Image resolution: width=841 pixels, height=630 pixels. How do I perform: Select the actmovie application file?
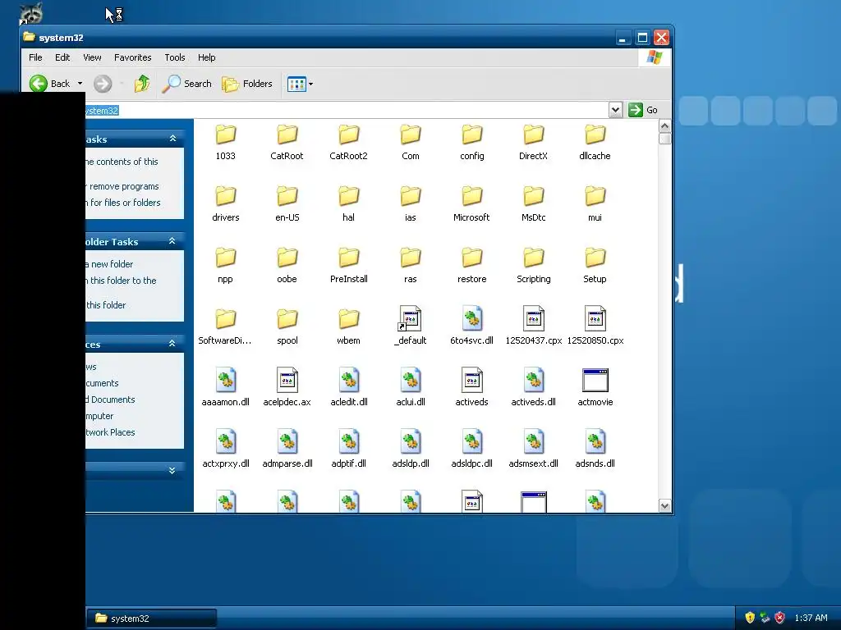(x=595, y=388)
